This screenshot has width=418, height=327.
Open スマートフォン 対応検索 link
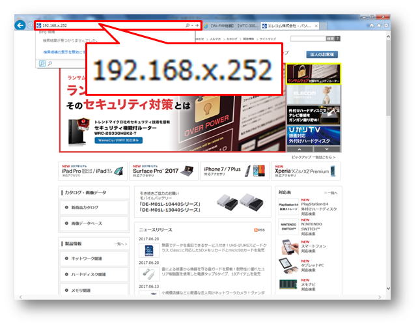click(x=314, y=248)
